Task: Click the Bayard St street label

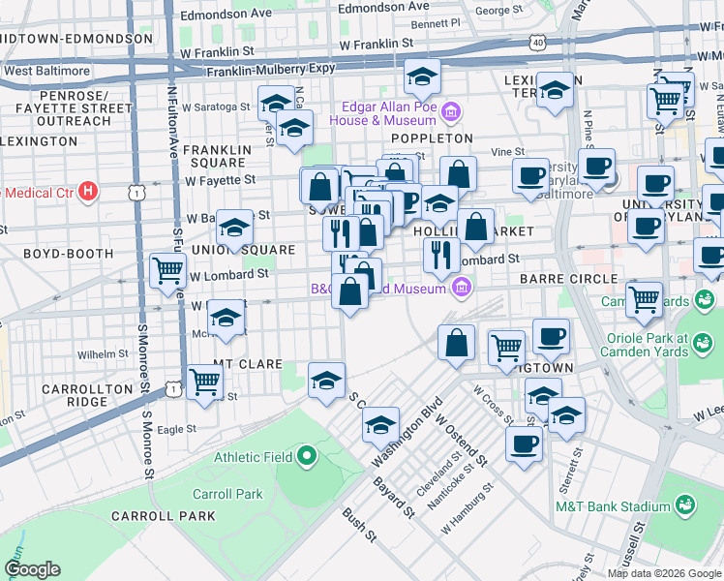Action: point(394,498)
